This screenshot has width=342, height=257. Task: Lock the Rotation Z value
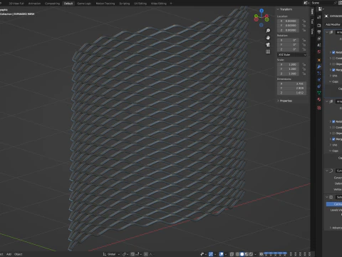304,49
